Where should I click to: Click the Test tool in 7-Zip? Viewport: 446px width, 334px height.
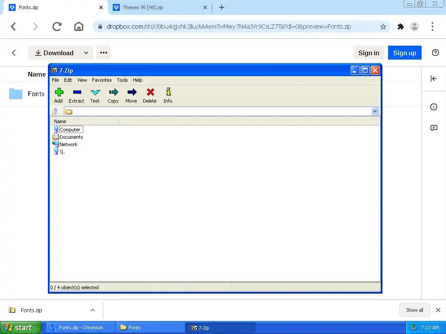[x=95, y=95]
